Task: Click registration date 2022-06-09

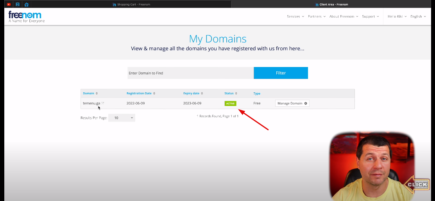Action: point(135,103)
